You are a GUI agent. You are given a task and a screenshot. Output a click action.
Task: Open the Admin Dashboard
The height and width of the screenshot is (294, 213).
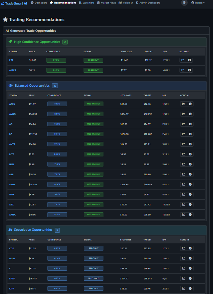tap(148, 3)
